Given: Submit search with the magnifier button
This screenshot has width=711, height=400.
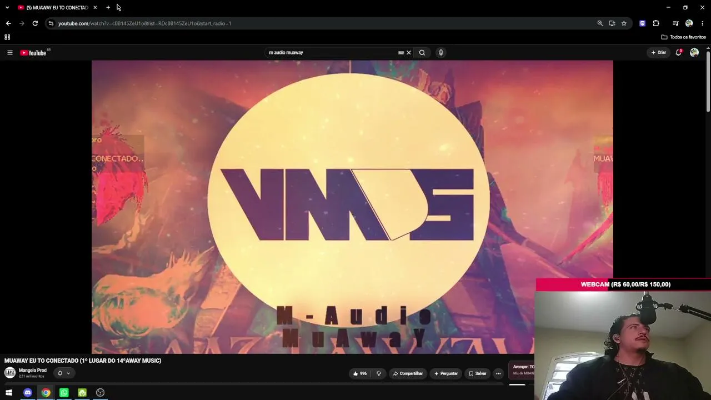Looking at the screenshot, I should (422, 53).
